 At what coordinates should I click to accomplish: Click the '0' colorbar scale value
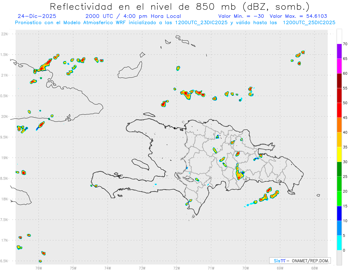(x=344, y=250)
